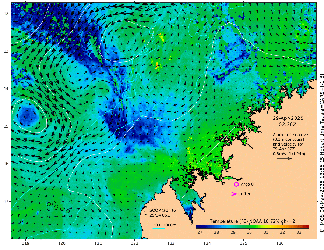
Task: Click longitude label 126 on bottom axis
Action: click(280, 244)
